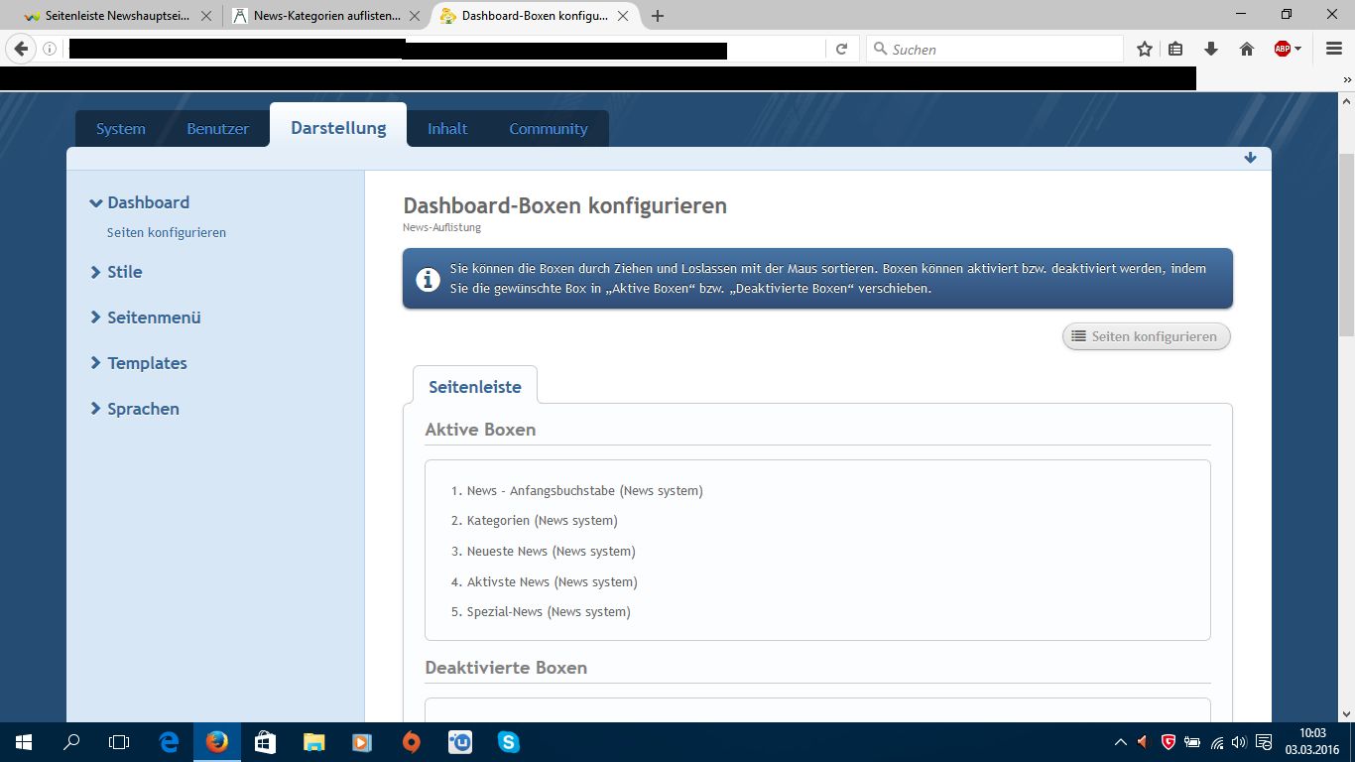This screenshot has width=1355, height=762.
Task: Reload the current page
Action: click(841, 49)
